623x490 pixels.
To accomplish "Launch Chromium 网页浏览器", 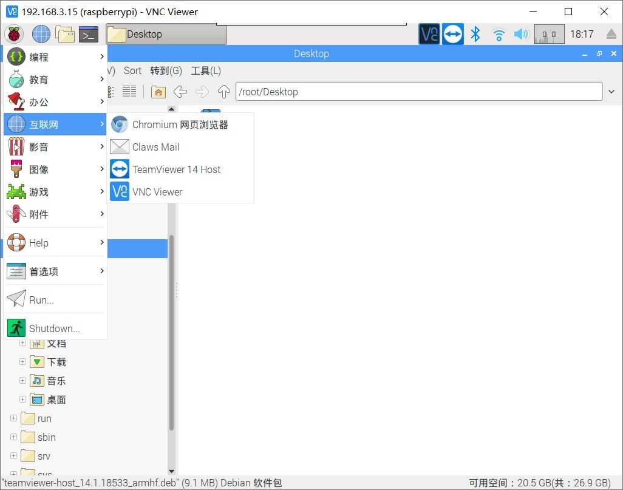I will [180, 125].
